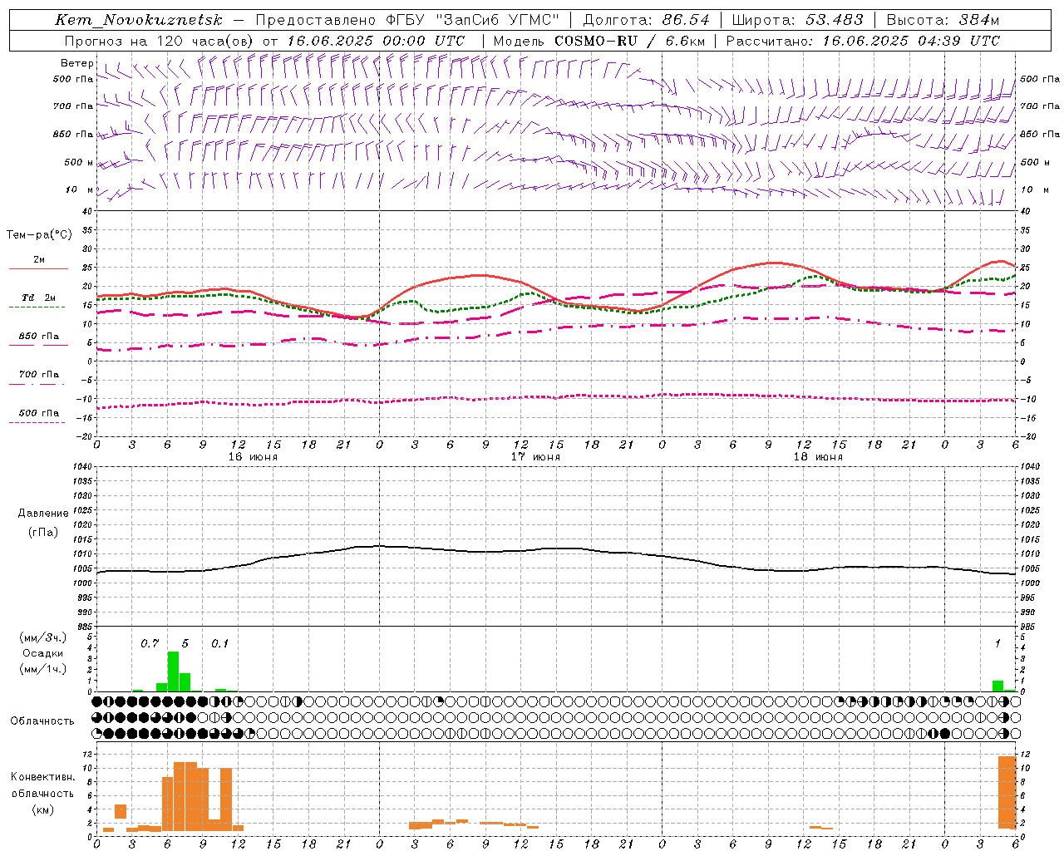Click 'Рассчитано: 16.06.2025 04:39 UTC' text
The width and height of the screenshot is (1064, 851).
(863, 41)
